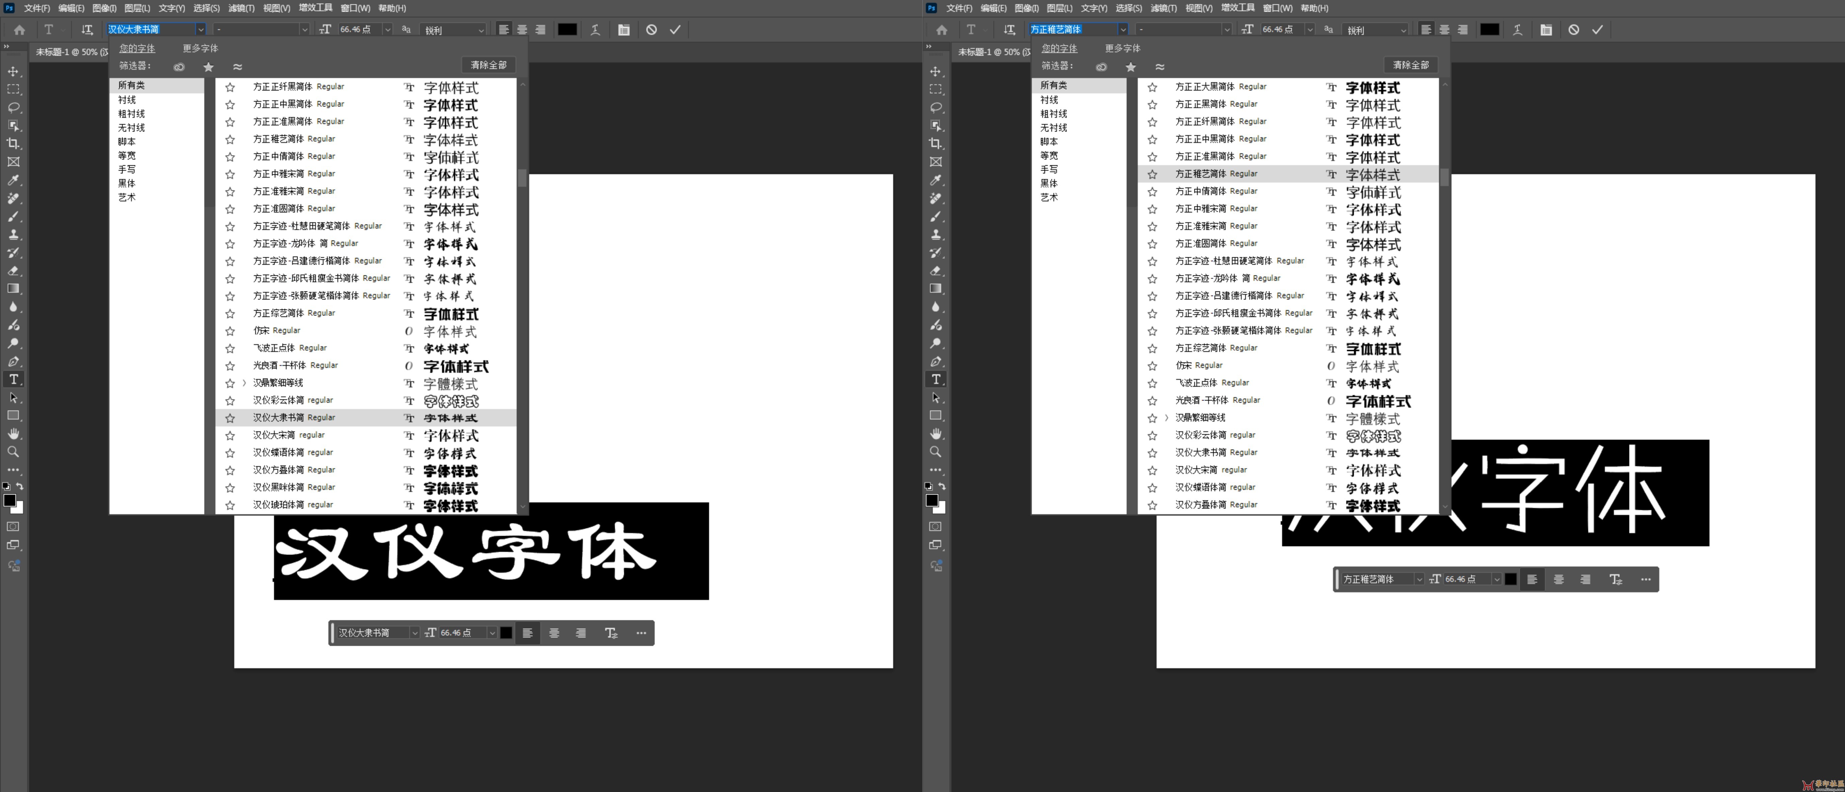Viewport: 1845px width, 792px height.
Task: Click text color swatch in right contextual bar
Action: click(1511, 579)
